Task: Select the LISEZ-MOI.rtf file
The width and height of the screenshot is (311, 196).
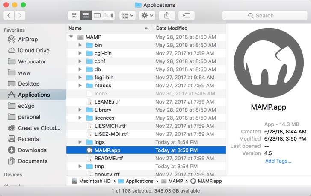Action: tap(146, 134)
